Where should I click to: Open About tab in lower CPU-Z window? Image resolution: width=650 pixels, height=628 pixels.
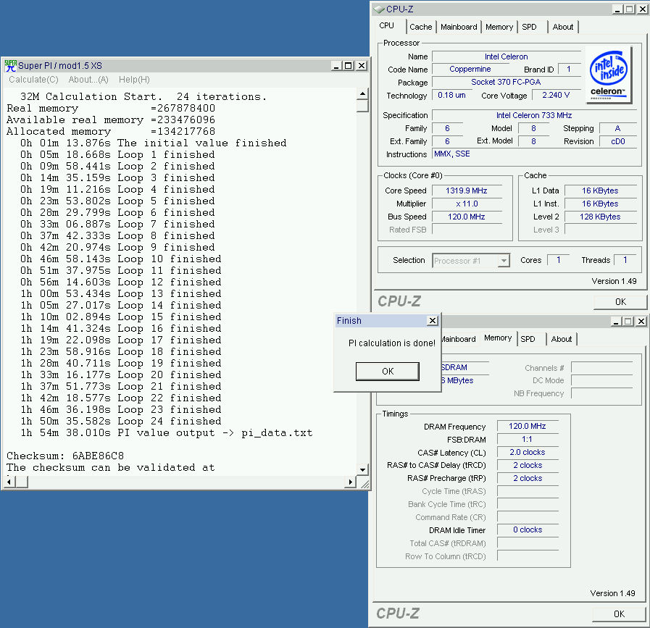click(x=562, y=339)
